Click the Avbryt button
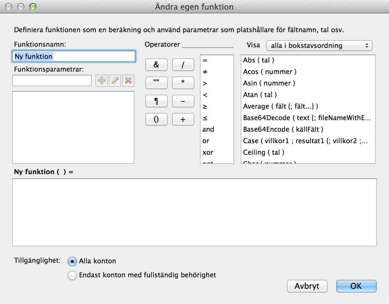389x304 pixels. (307, 286)
